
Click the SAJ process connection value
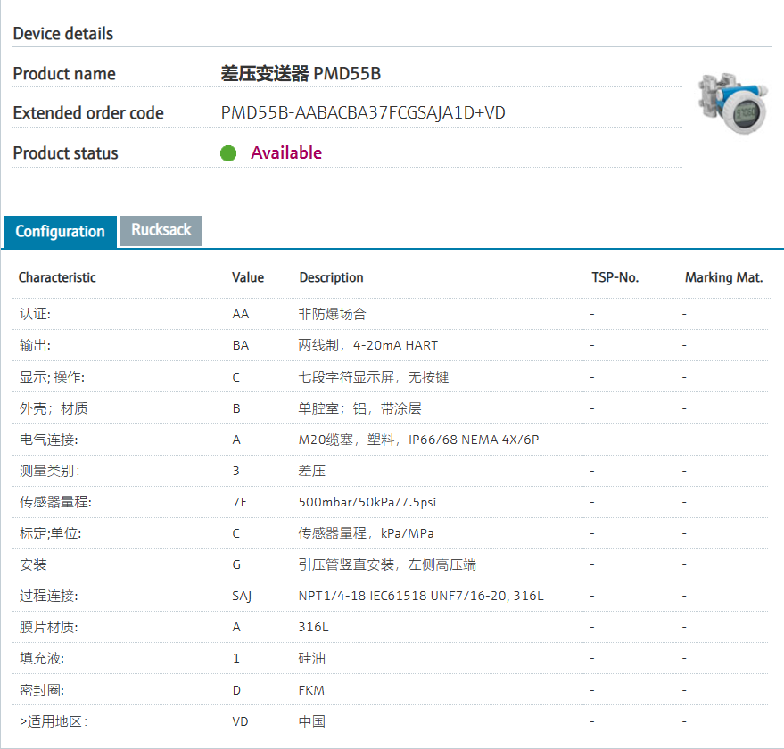[242, 596]
